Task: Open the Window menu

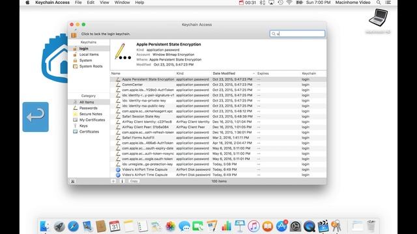Action: point(122,3)
